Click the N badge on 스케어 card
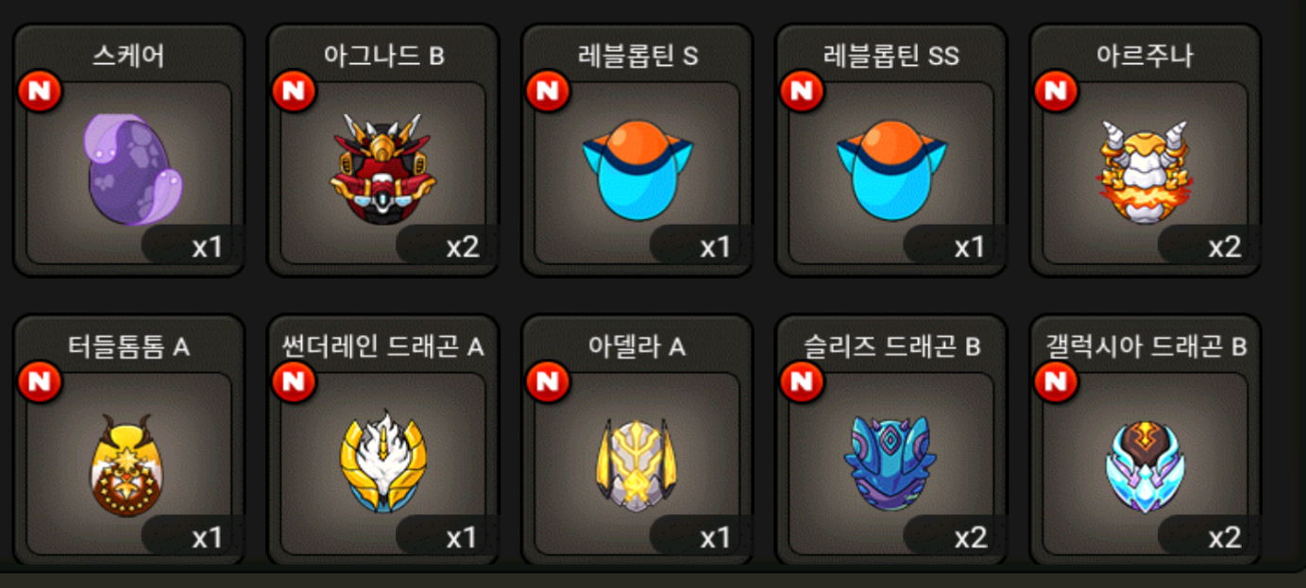 coord(40,91)
